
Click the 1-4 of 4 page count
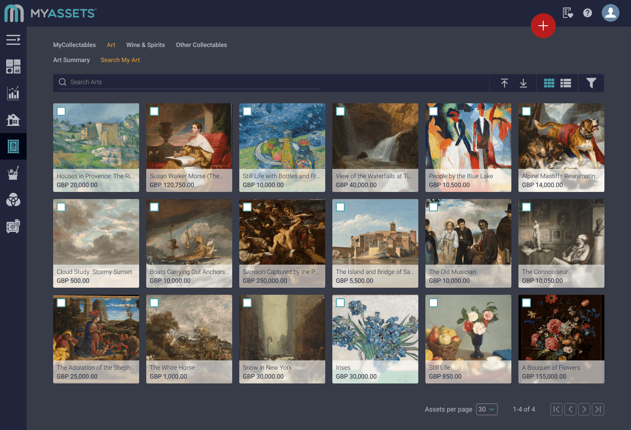[524, 409]
